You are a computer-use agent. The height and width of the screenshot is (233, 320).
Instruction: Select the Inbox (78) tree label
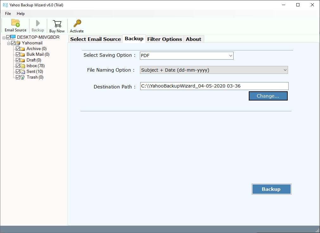coord(35,66)
